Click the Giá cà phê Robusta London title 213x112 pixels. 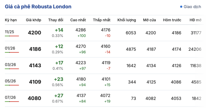(x=38, y=7)
